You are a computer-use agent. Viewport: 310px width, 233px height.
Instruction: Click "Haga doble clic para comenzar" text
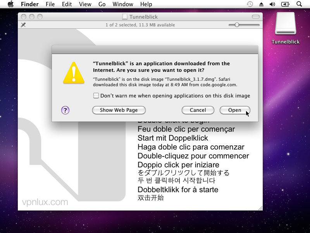191,147
